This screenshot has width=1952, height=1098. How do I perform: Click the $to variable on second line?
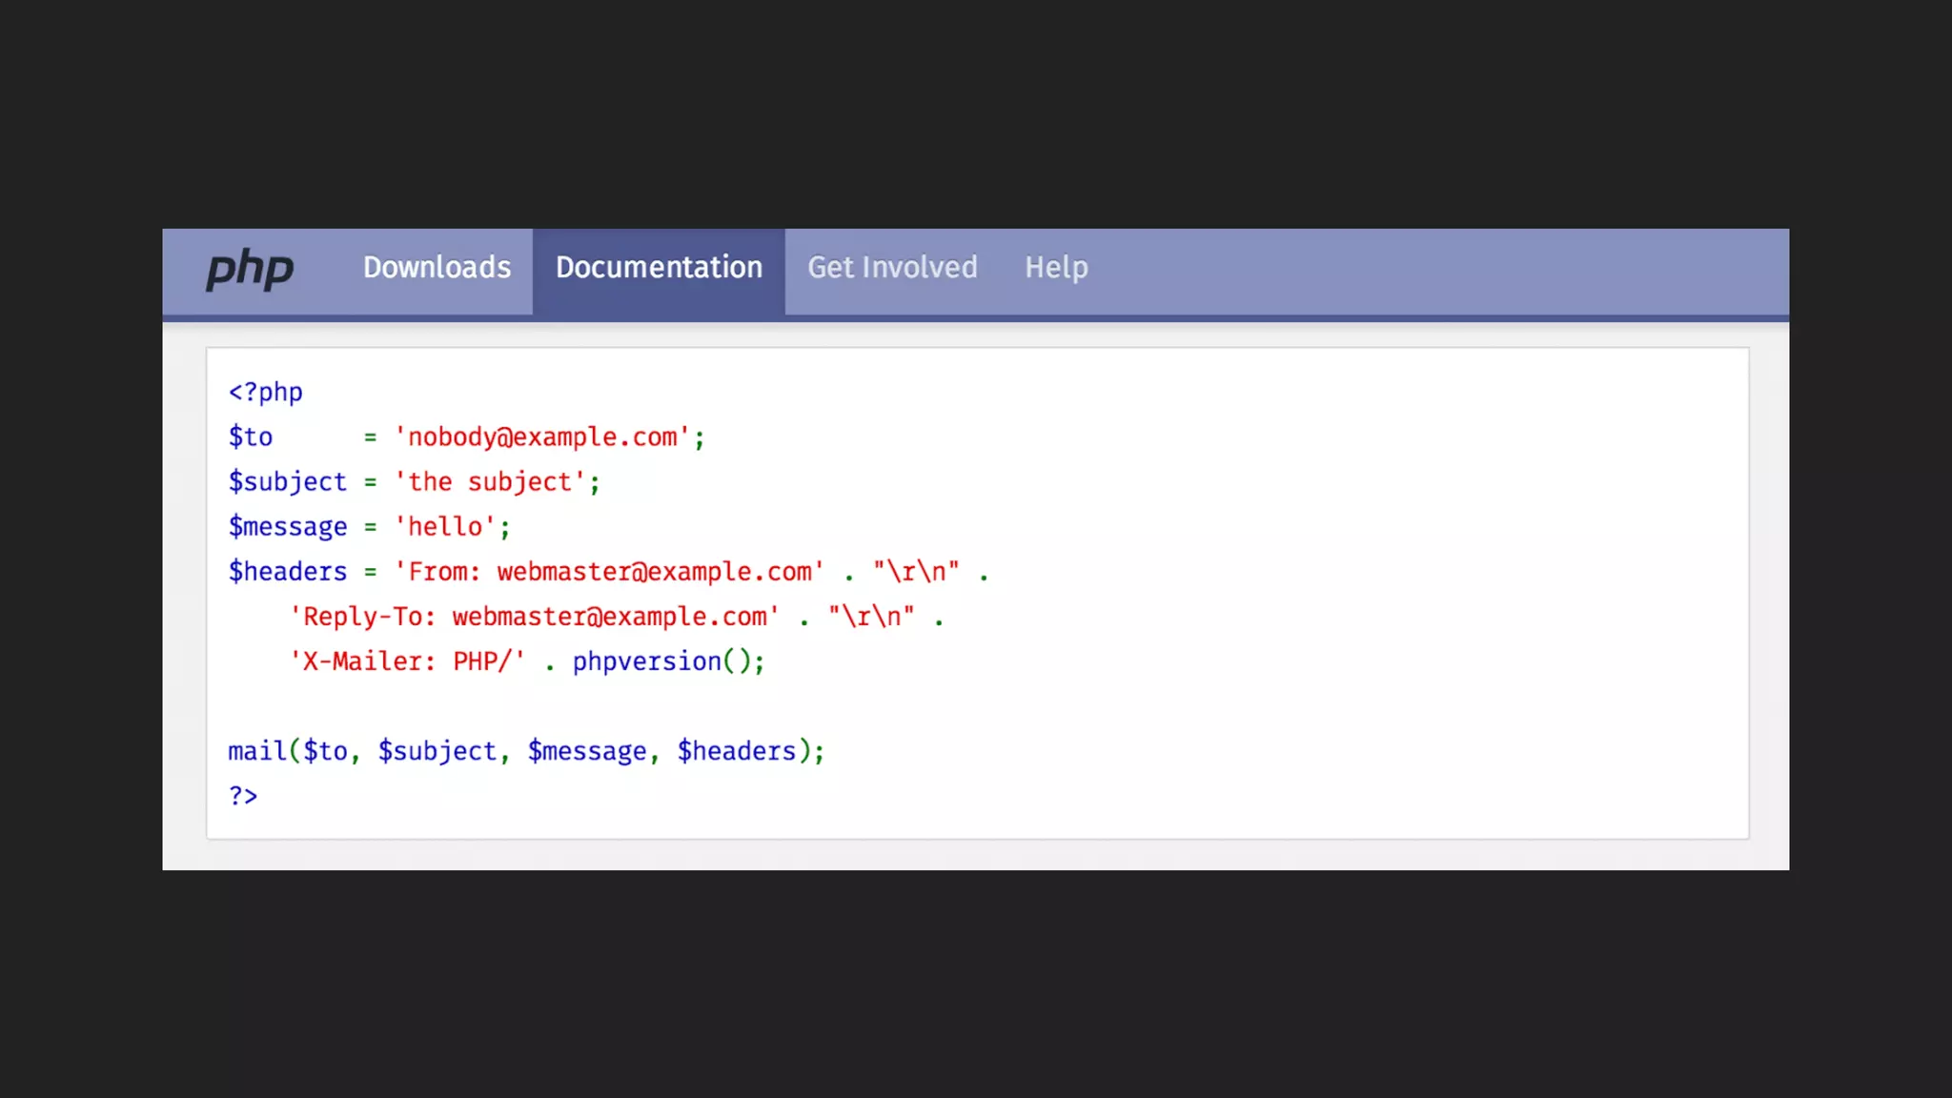251,437
